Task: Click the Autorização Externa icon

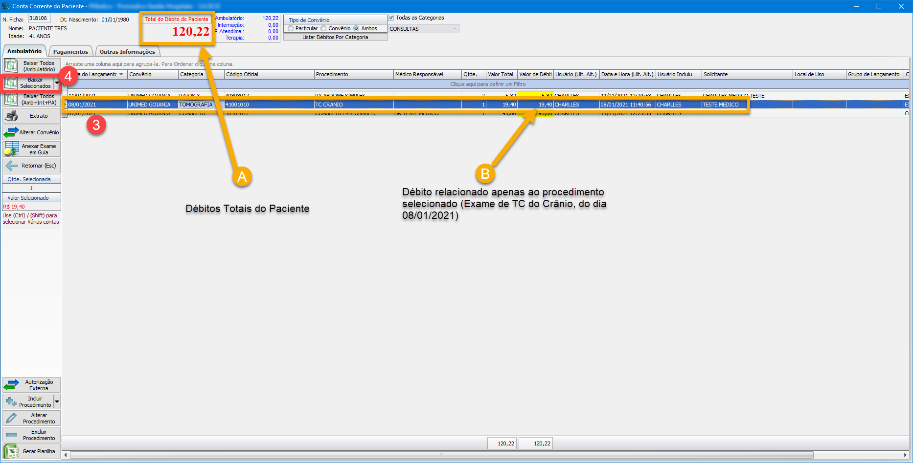Action: (11, 385)
